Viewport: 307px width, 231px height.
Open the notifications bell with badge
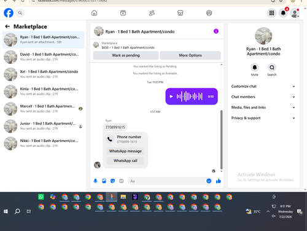tap(283, 13)
